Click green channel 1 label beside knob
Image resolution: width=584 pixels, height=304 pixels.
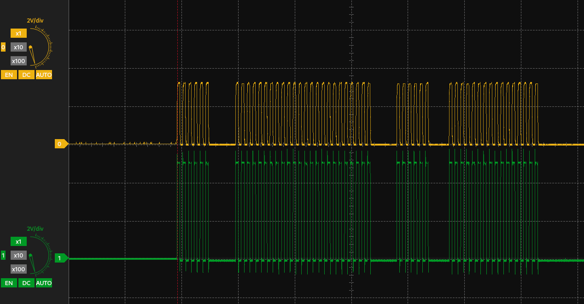point(3,255)
